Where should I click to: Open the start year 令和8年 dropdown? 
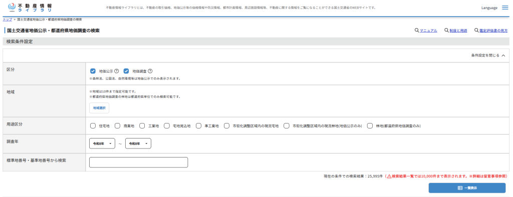[x=102, y=143]
